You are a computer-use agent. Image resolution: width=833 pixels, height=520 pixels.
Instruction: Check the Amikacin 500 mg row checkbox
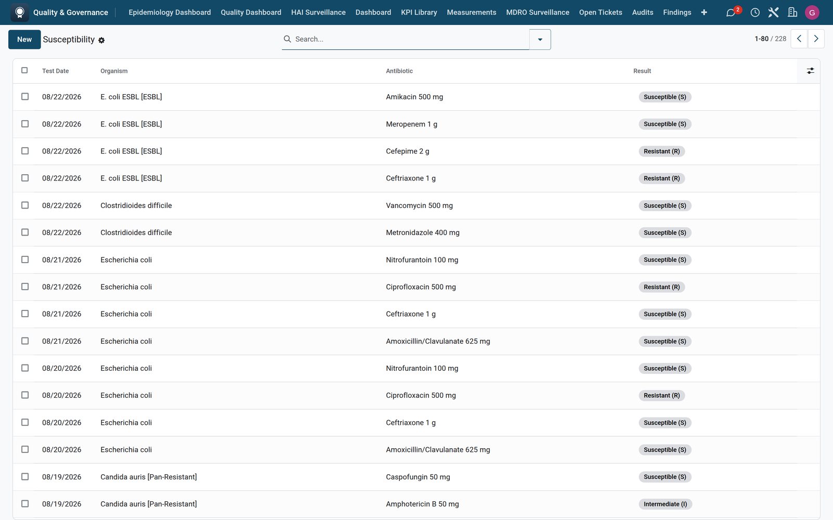tap(25, 97)
